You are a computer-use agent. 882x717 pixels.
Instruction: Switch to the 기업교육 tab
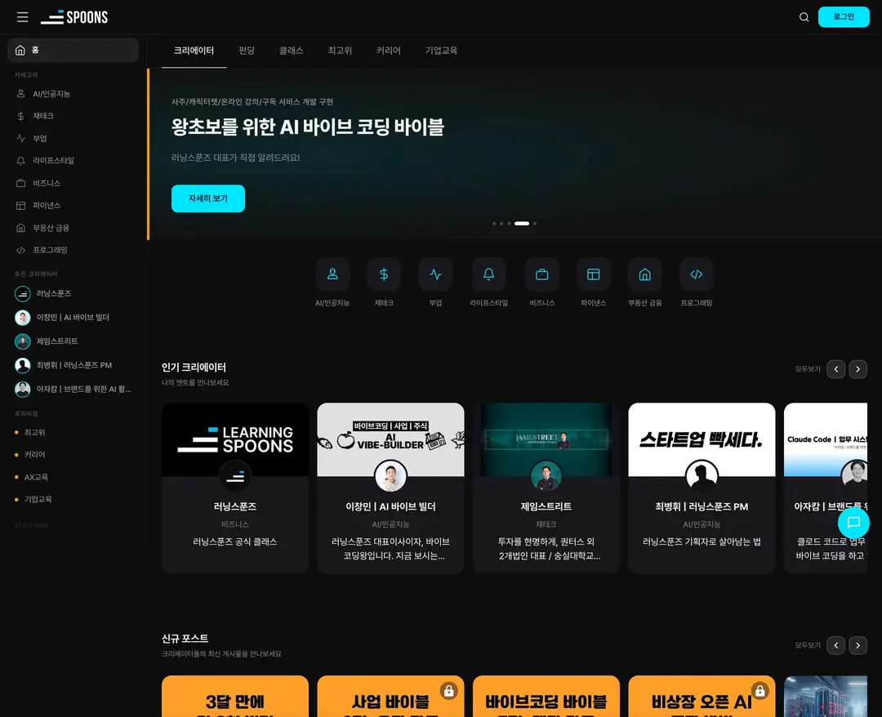coord(441,51)
